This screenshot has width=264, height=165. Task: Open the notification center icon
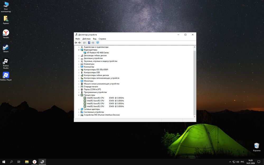click(259, 162)
